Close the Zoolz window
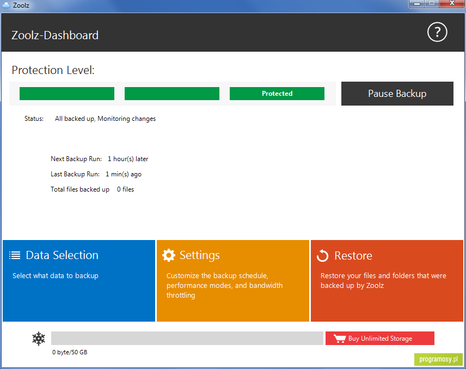The width and height of the screenshot is (466, 369). pos(452,4)
